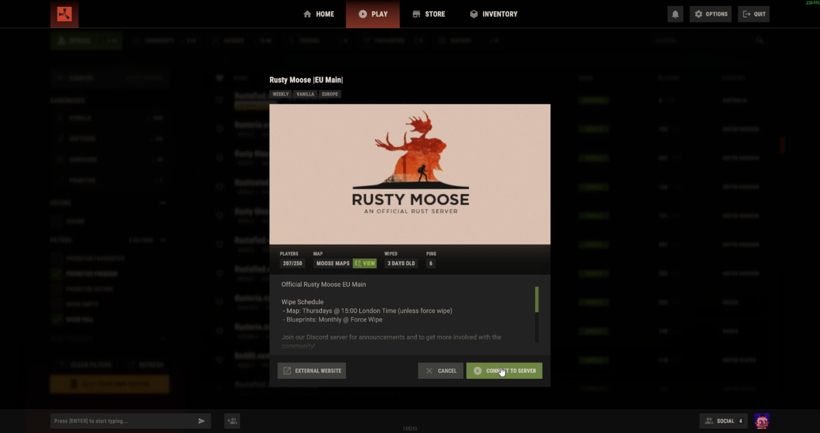This screenshot has height=433, width=820.
Task: Toggle the Show Full checkbox
Action: click(x=56, y=319)
